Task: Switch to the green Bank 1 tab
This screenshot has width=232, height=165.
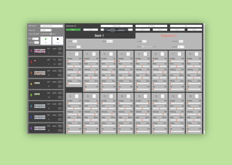Action: click(x=73, y=30)
